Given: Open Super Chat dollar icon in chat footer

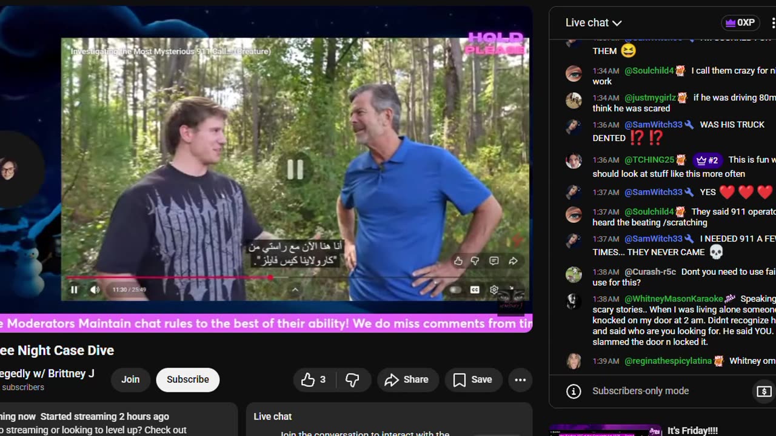Looking at the screenshot, I should coord(764,391).
